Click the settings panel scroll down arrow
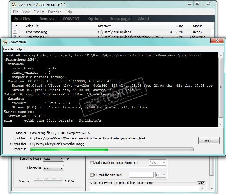 click(212, 189)
